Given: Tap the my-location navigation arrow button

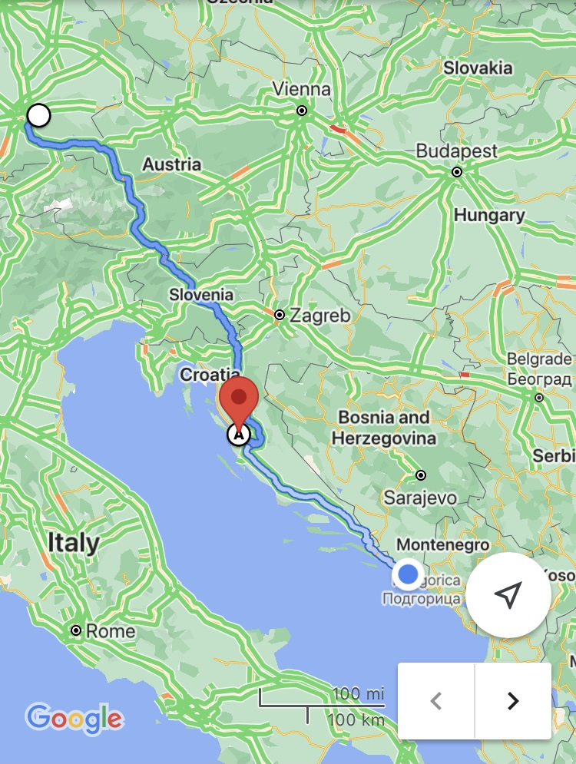Looking at the screenshot, I should (x=508, y=594).
